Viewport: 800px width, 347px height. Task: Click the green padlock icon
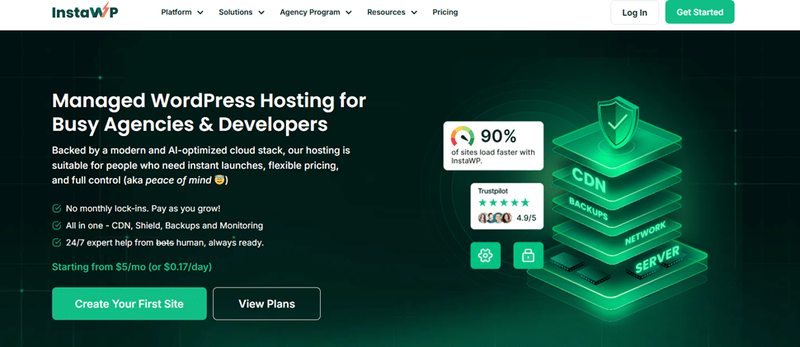point(528,256)
